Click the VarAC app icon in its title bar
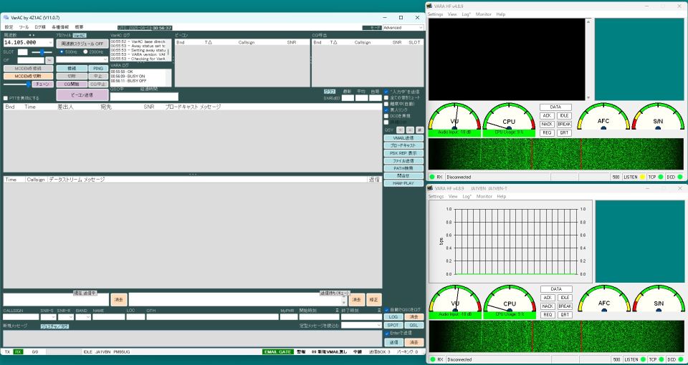The width and height of the screenshot is (688, 365). tap(6, 17)
